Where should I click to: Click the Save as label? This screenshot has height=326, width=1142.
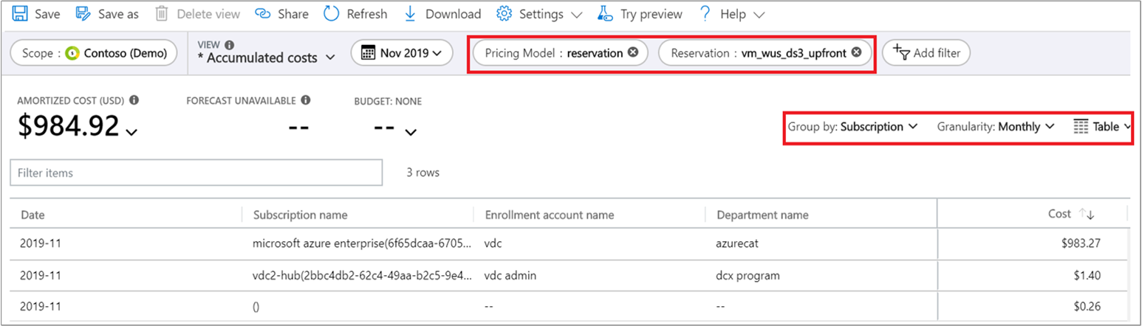118,14
